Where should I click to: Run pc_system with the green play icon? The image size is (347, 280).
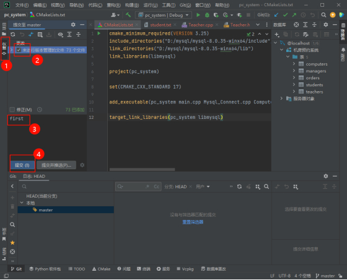point(198,15)
